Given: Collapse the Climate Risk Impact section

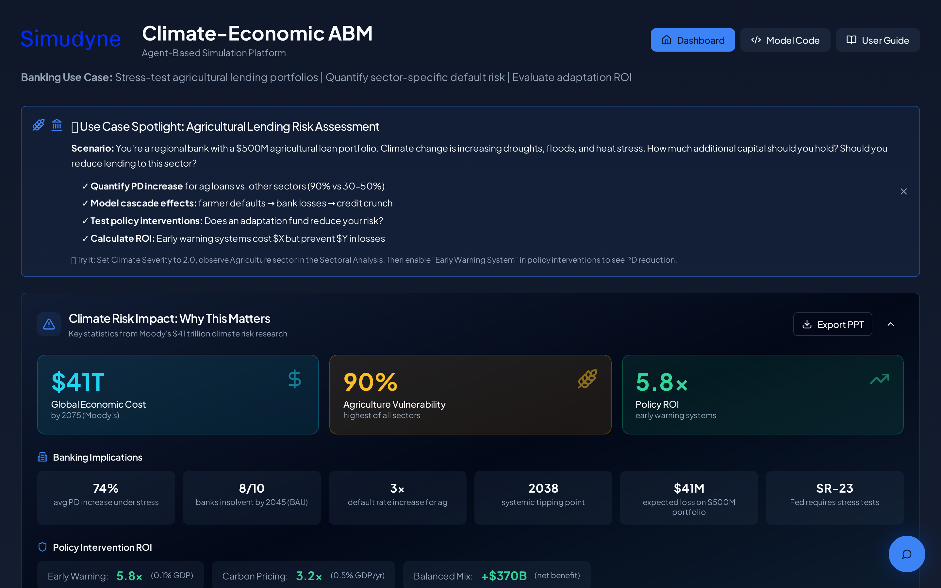Looking at the screenshot, I should 890,324.
